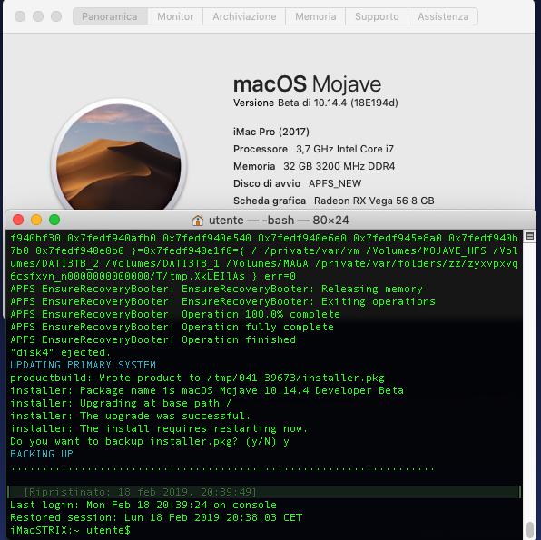Open the Supporto tab
This screenshot has width=541, height=540.
[x=377, y=16]
